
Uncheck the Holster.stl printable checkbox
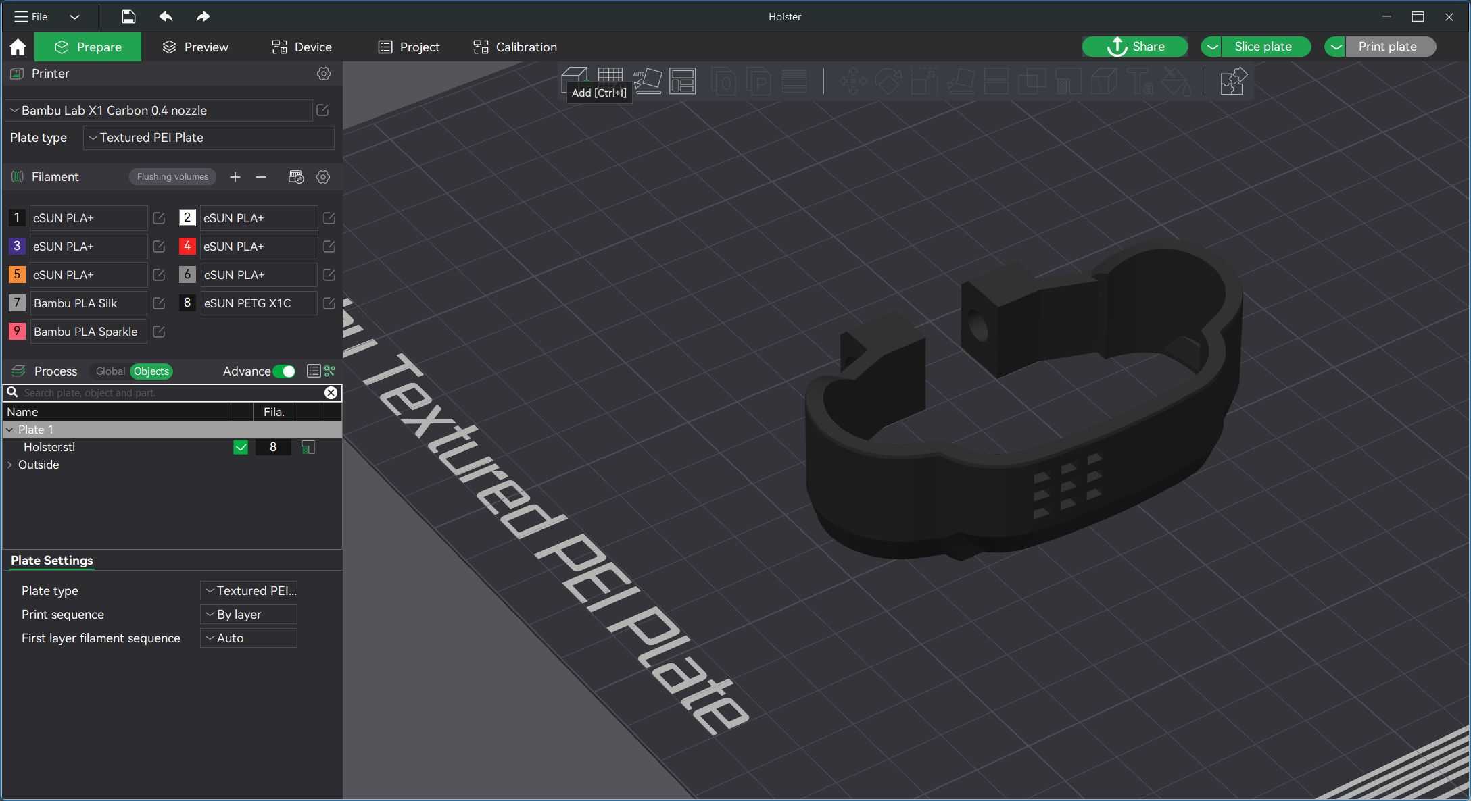[241, 447]
